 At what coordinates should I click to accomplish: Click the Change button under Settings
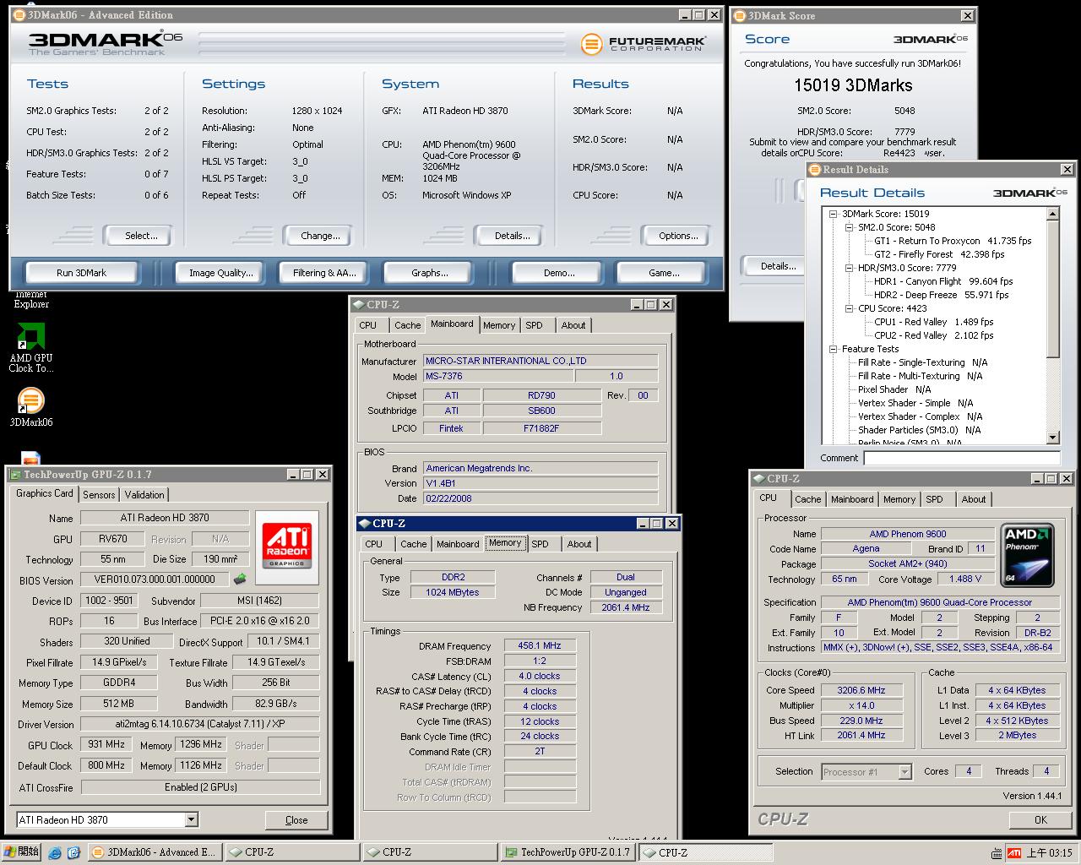[x=320, y=236]
